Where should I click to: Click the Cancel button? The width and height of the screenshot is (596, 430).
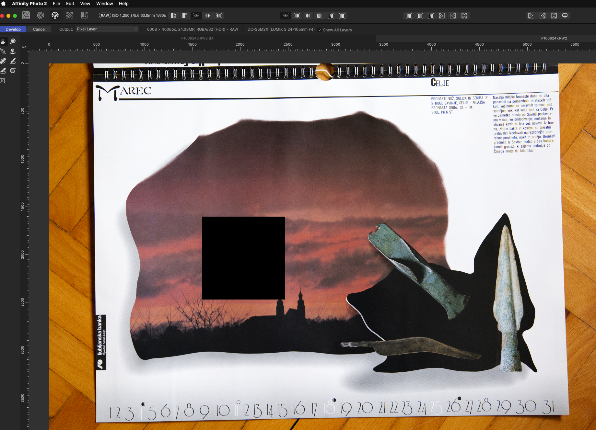pyautogui.click(x=39, y=29)
